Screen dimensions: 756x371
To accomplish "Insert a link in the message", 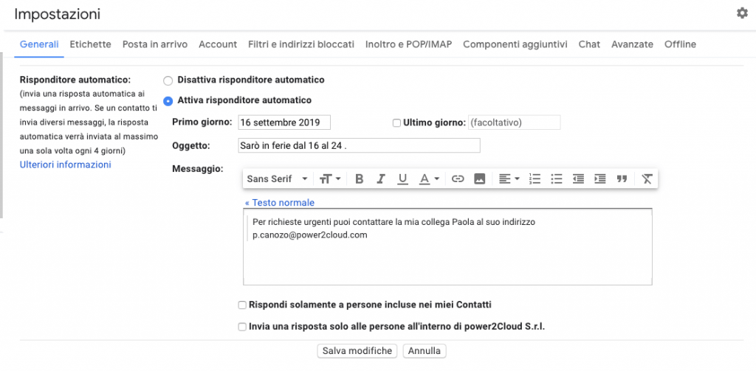I will 458,179.
